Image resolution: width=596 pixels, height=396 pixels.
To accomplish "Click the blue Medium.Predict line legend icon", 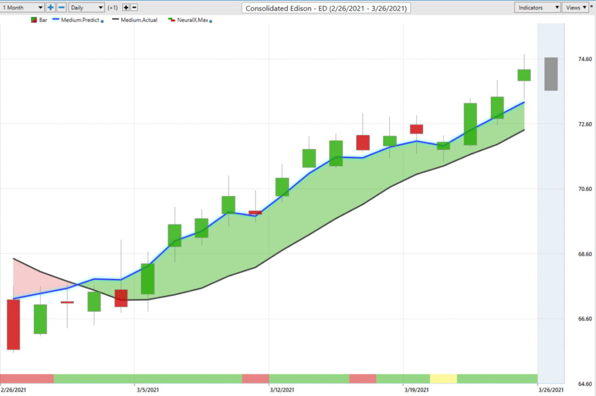I will click(x=56, y=19).
